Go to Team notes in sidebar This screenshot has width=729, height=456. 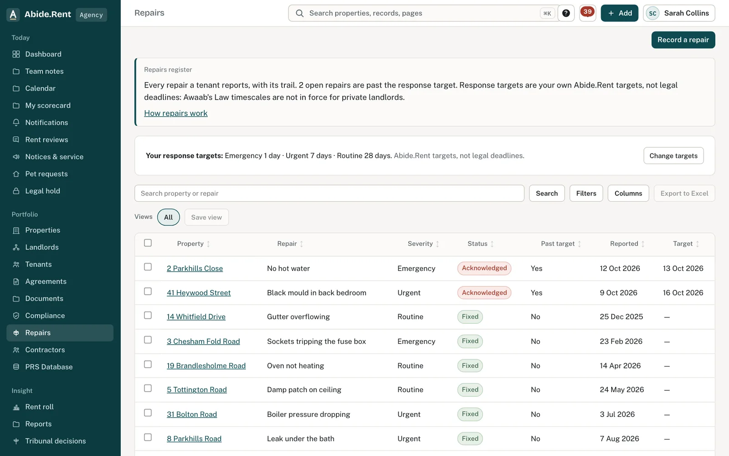coord(60,71)
